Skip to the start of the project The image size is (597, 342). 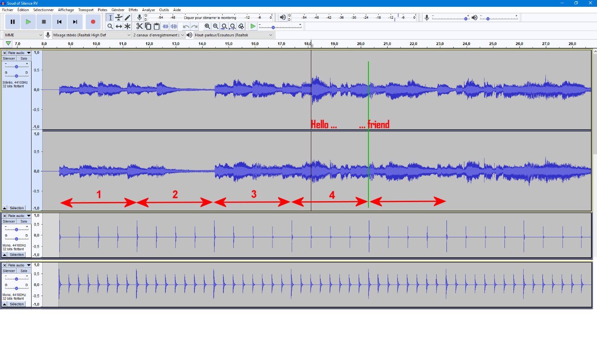tap(59, 22)
